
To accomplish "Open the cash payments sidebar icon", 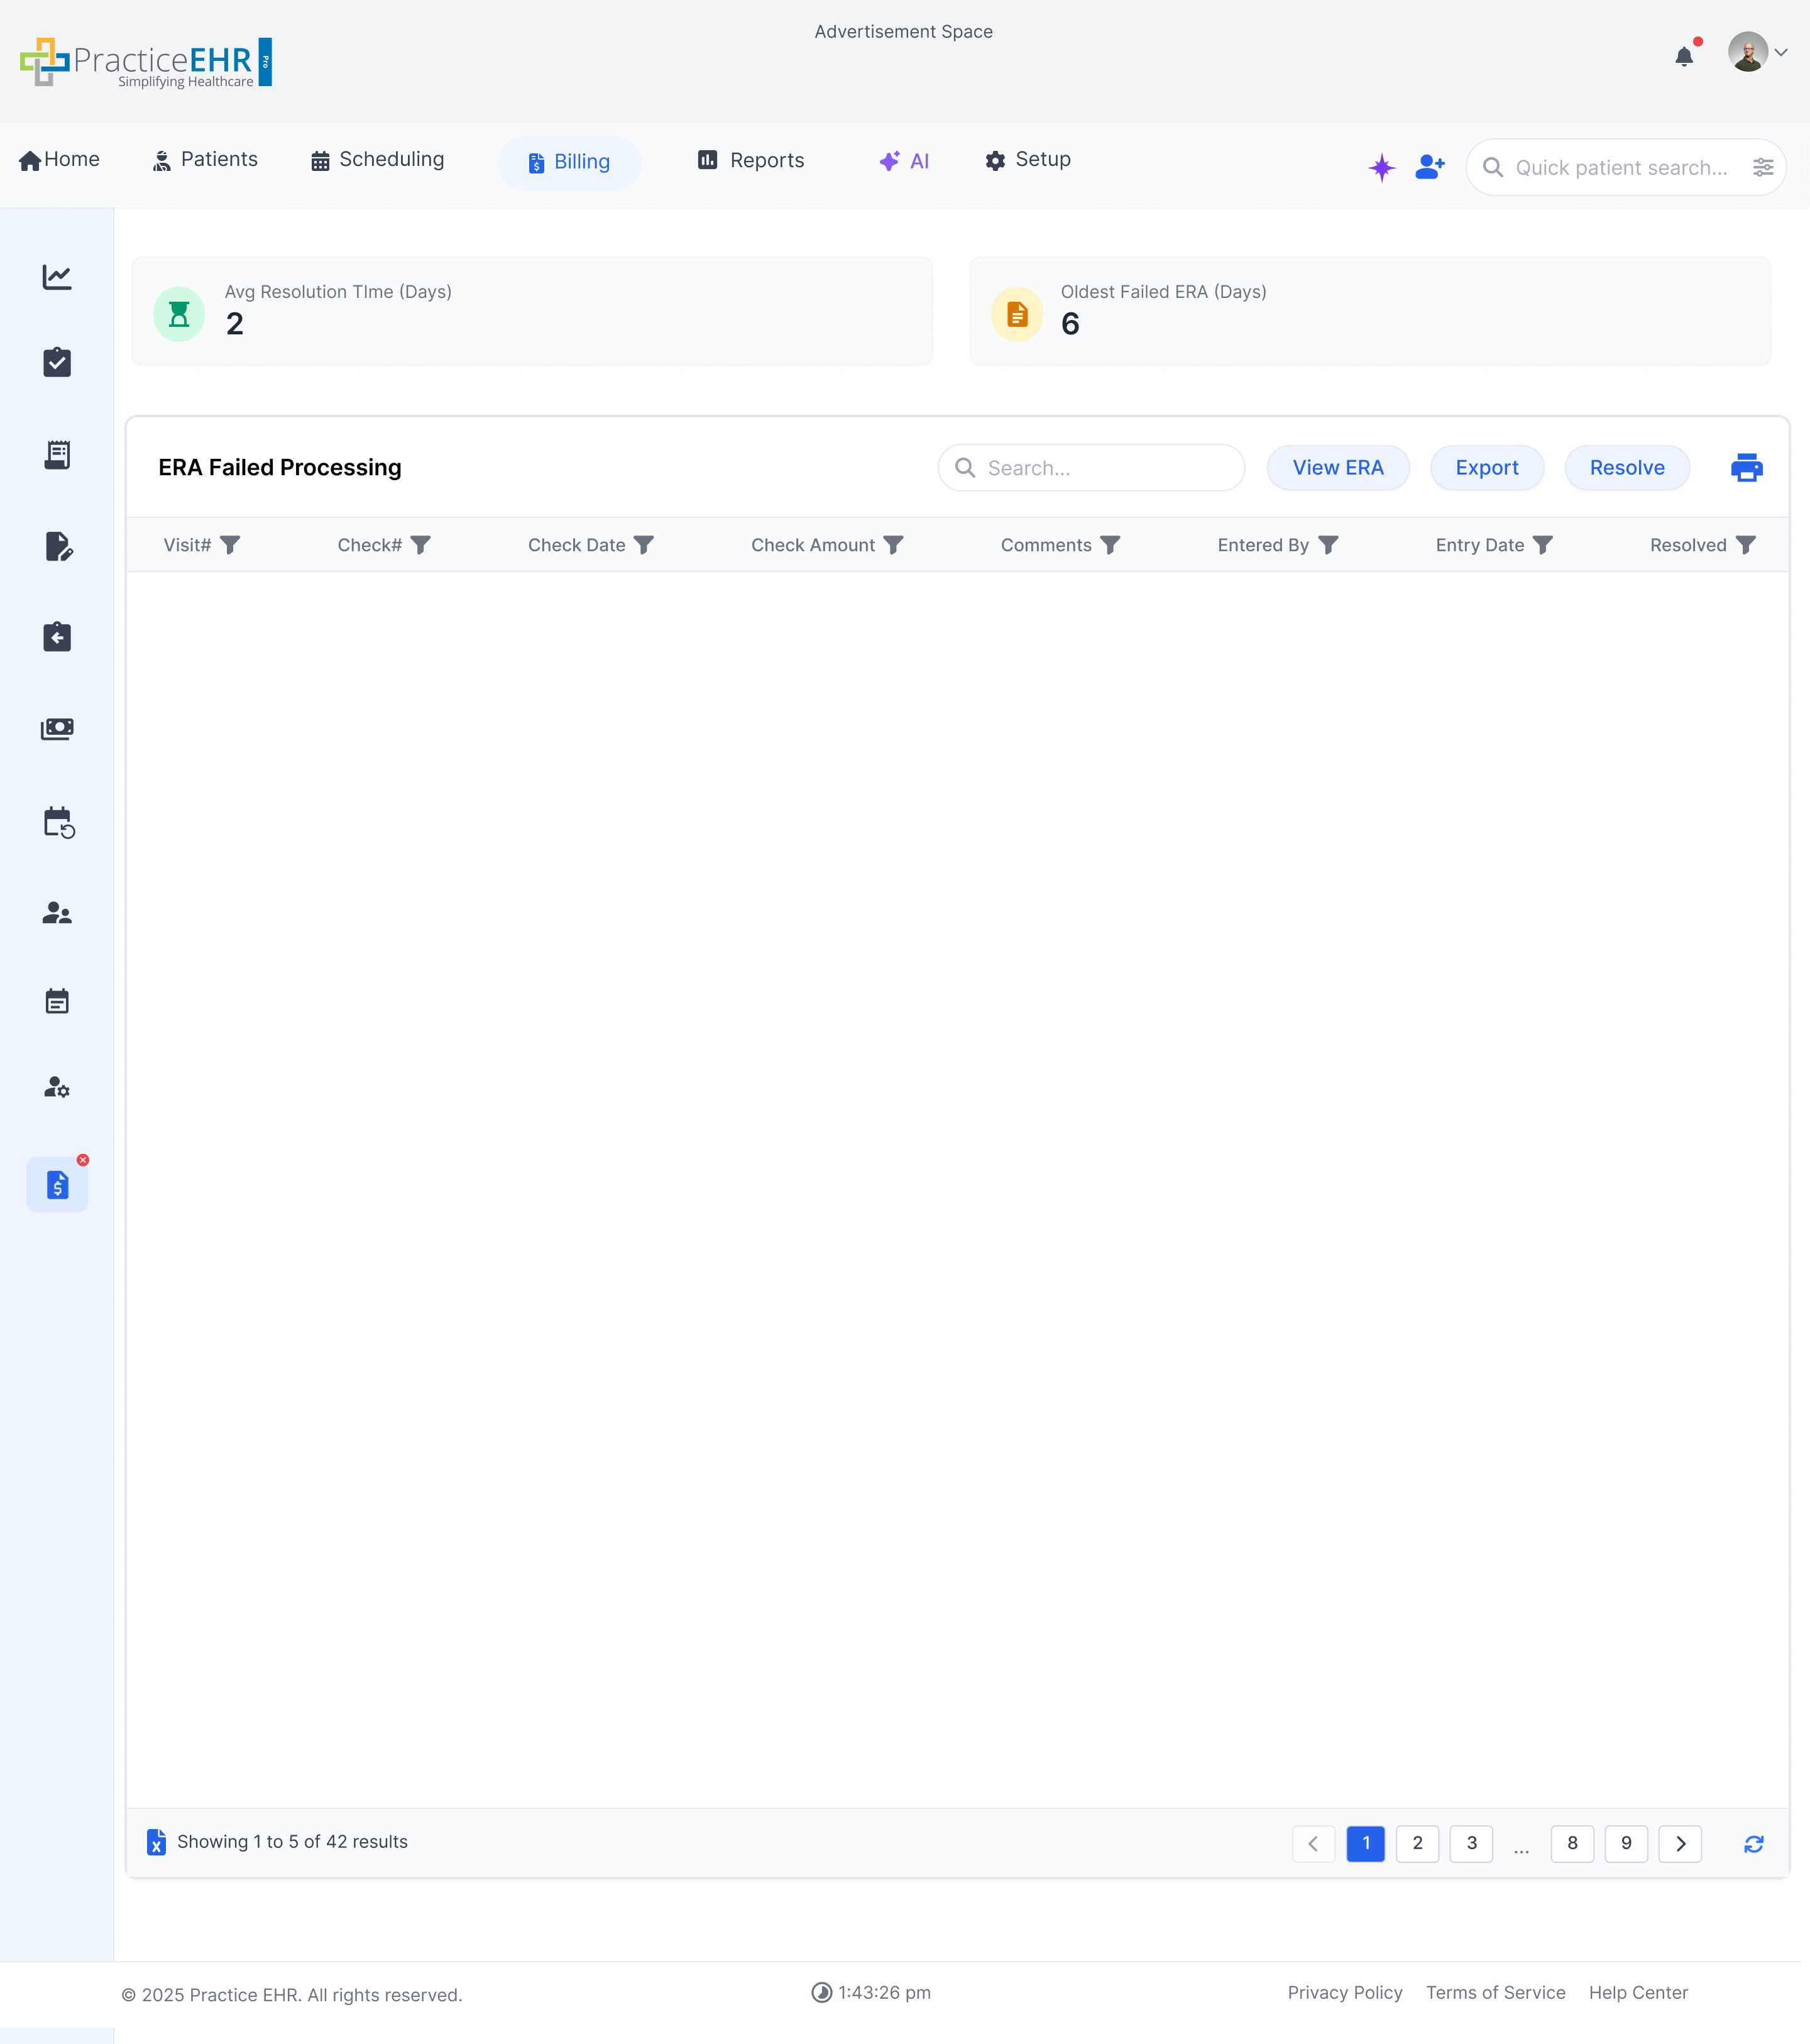I will click(x=57, y=729).
